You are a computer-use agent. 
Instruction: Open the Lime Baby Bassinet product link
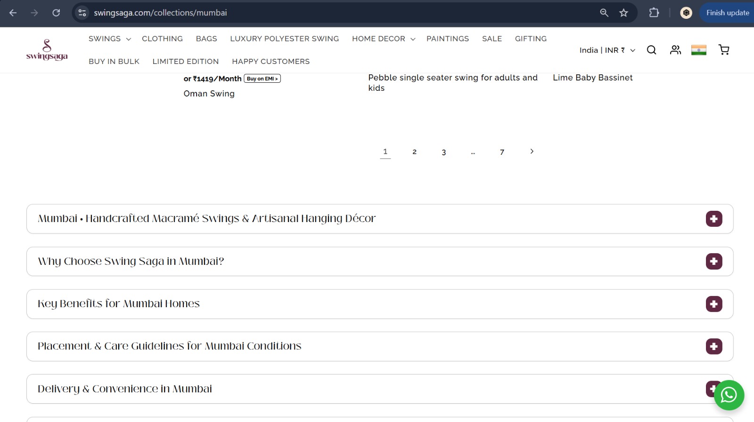[593, 78]
